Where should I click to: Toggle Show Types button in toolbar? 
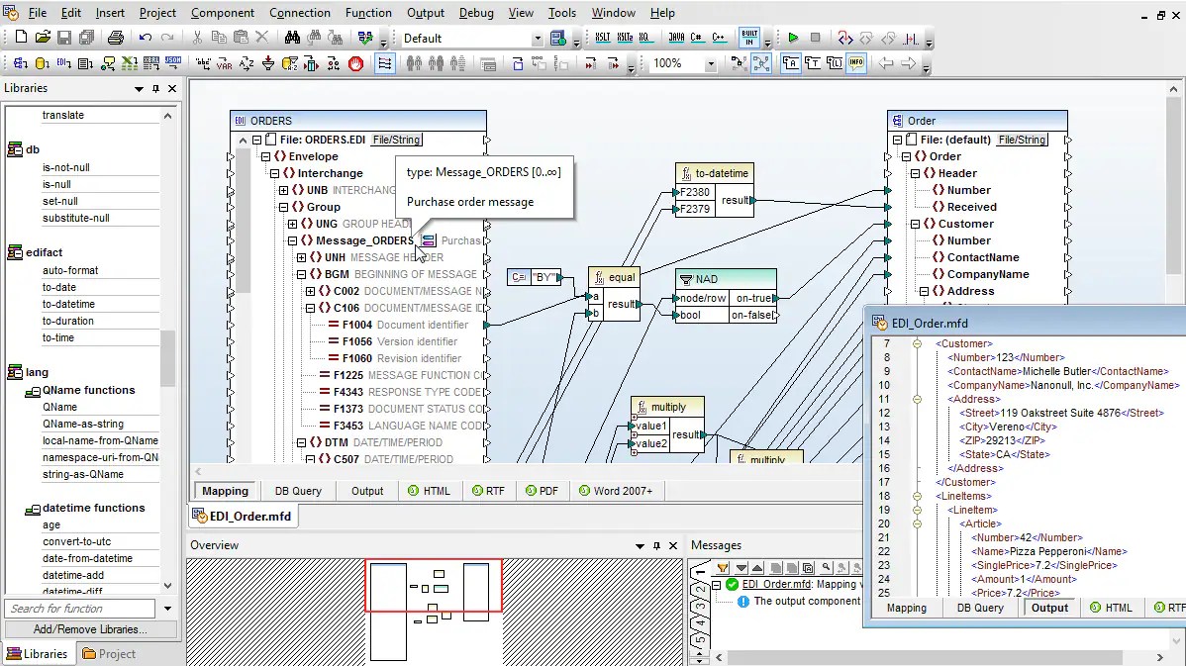[813, 63]
